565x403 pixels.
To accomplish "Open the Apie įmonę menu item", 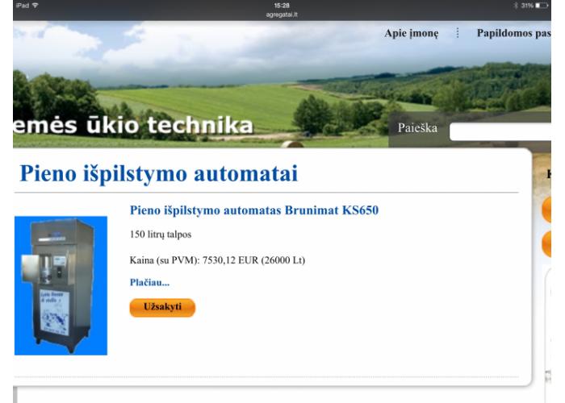I will (x=411, y=33).
